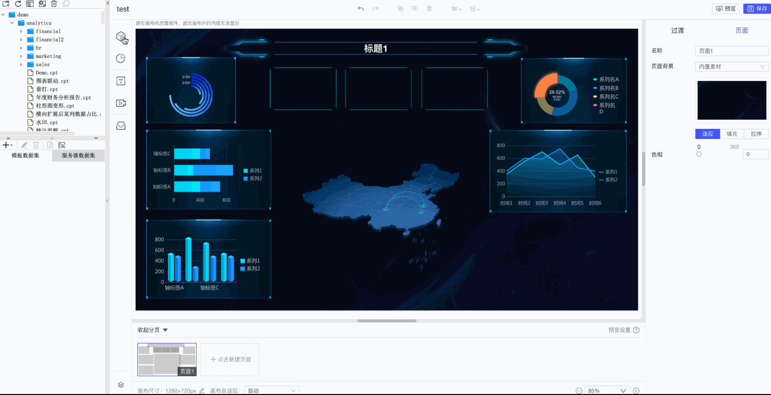
Task: Open the layer order dropdown in toolbar
Action: tap(475, 9)
